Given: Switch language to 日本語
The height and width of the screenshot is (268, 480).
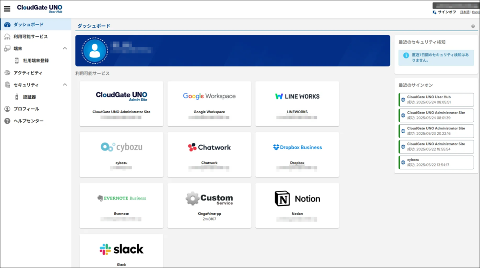Looking at the screenshot, I should pos(464,12).
